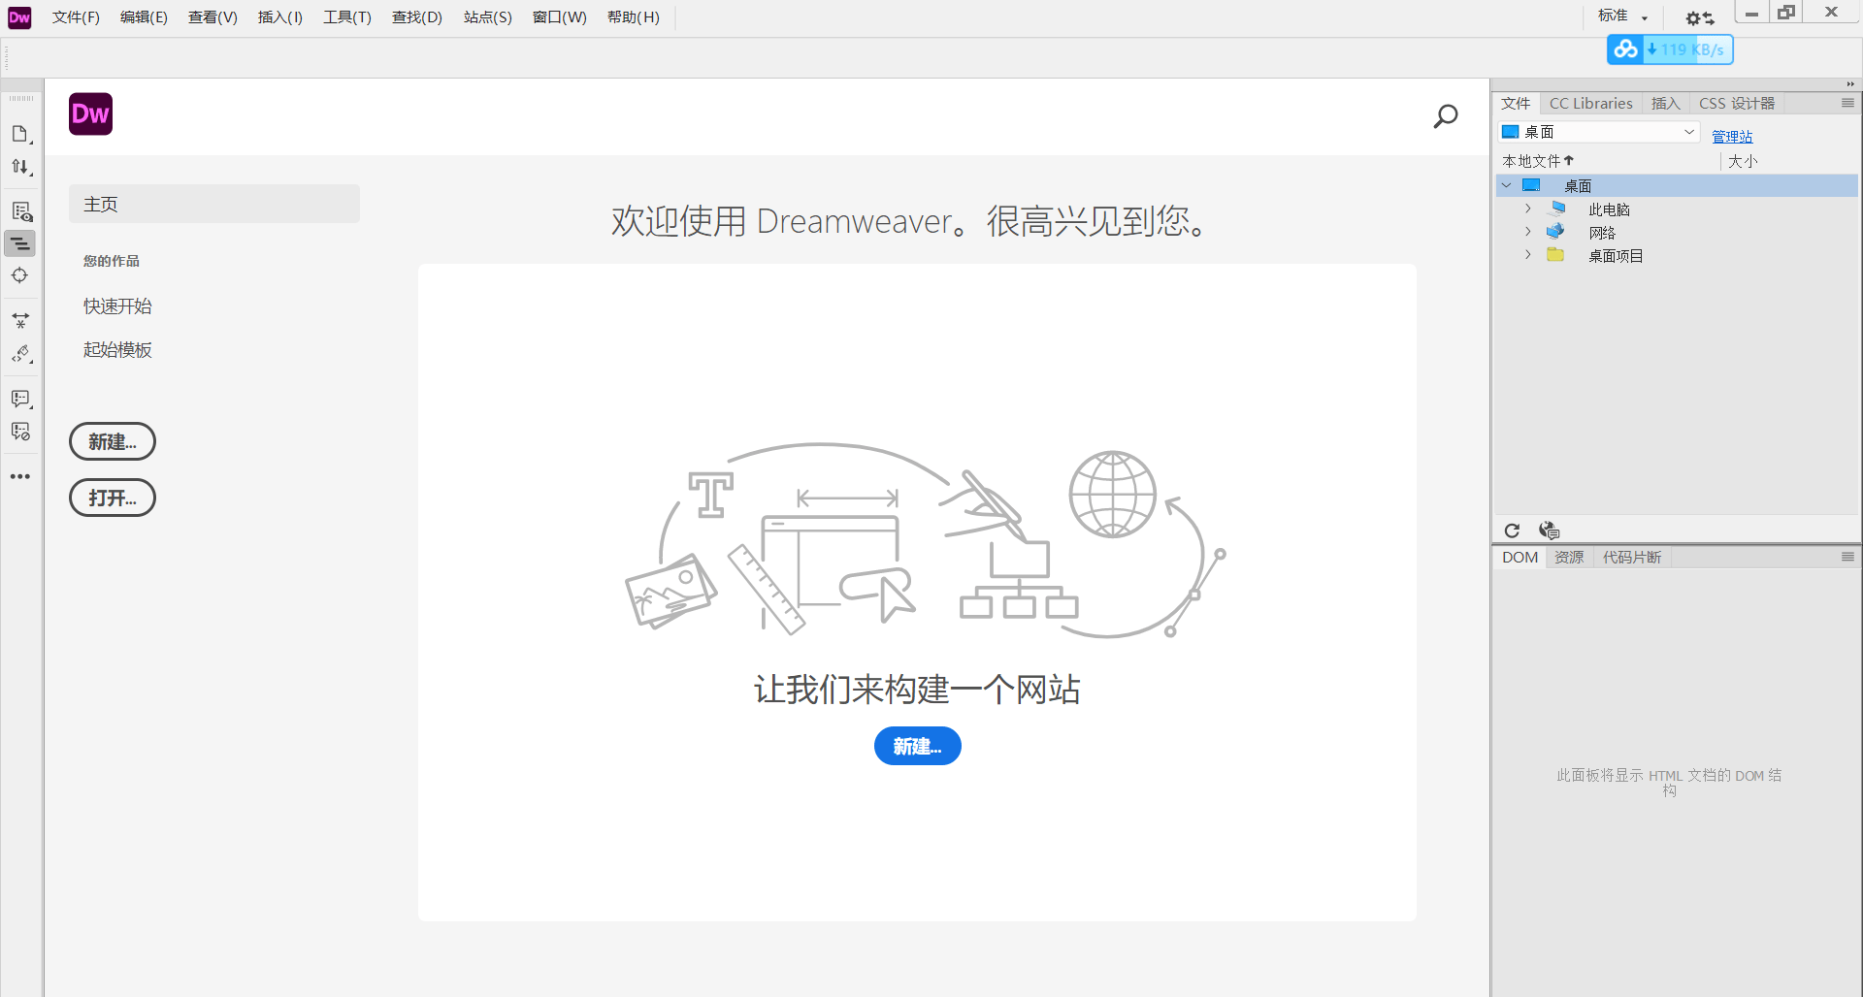Switch to the DOM tab

[1520, 557]
